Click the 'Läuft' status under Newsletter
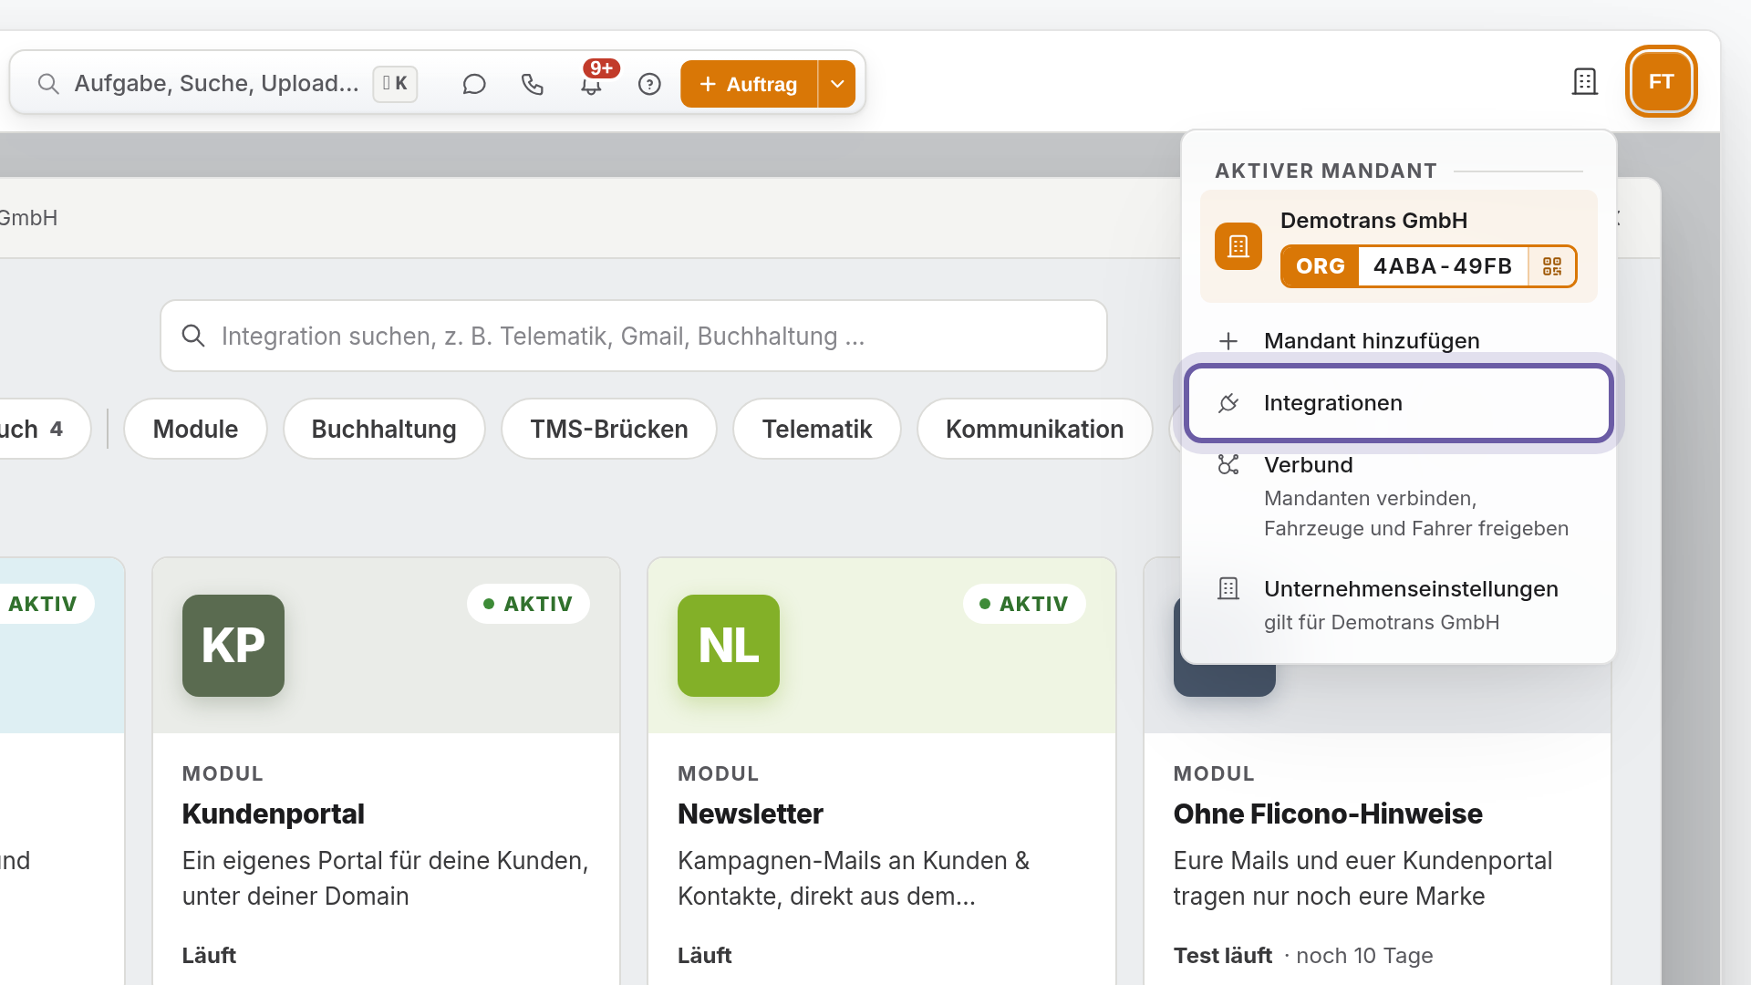 [x=704, y=955]
